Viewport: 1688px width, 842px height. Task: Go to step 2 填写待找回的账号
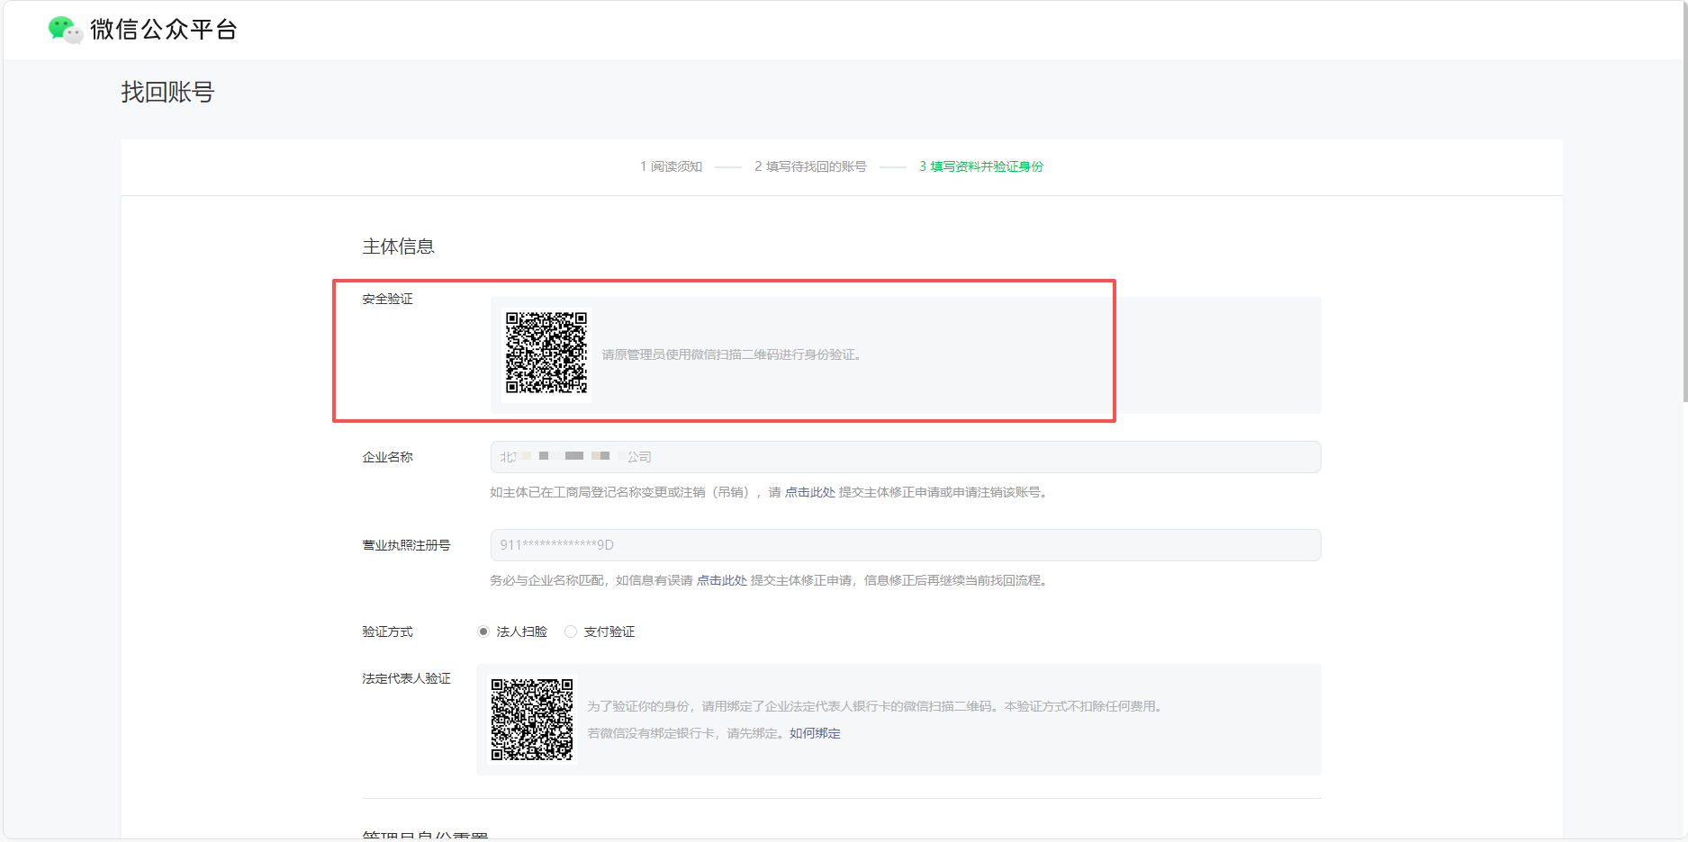point(810,166)
